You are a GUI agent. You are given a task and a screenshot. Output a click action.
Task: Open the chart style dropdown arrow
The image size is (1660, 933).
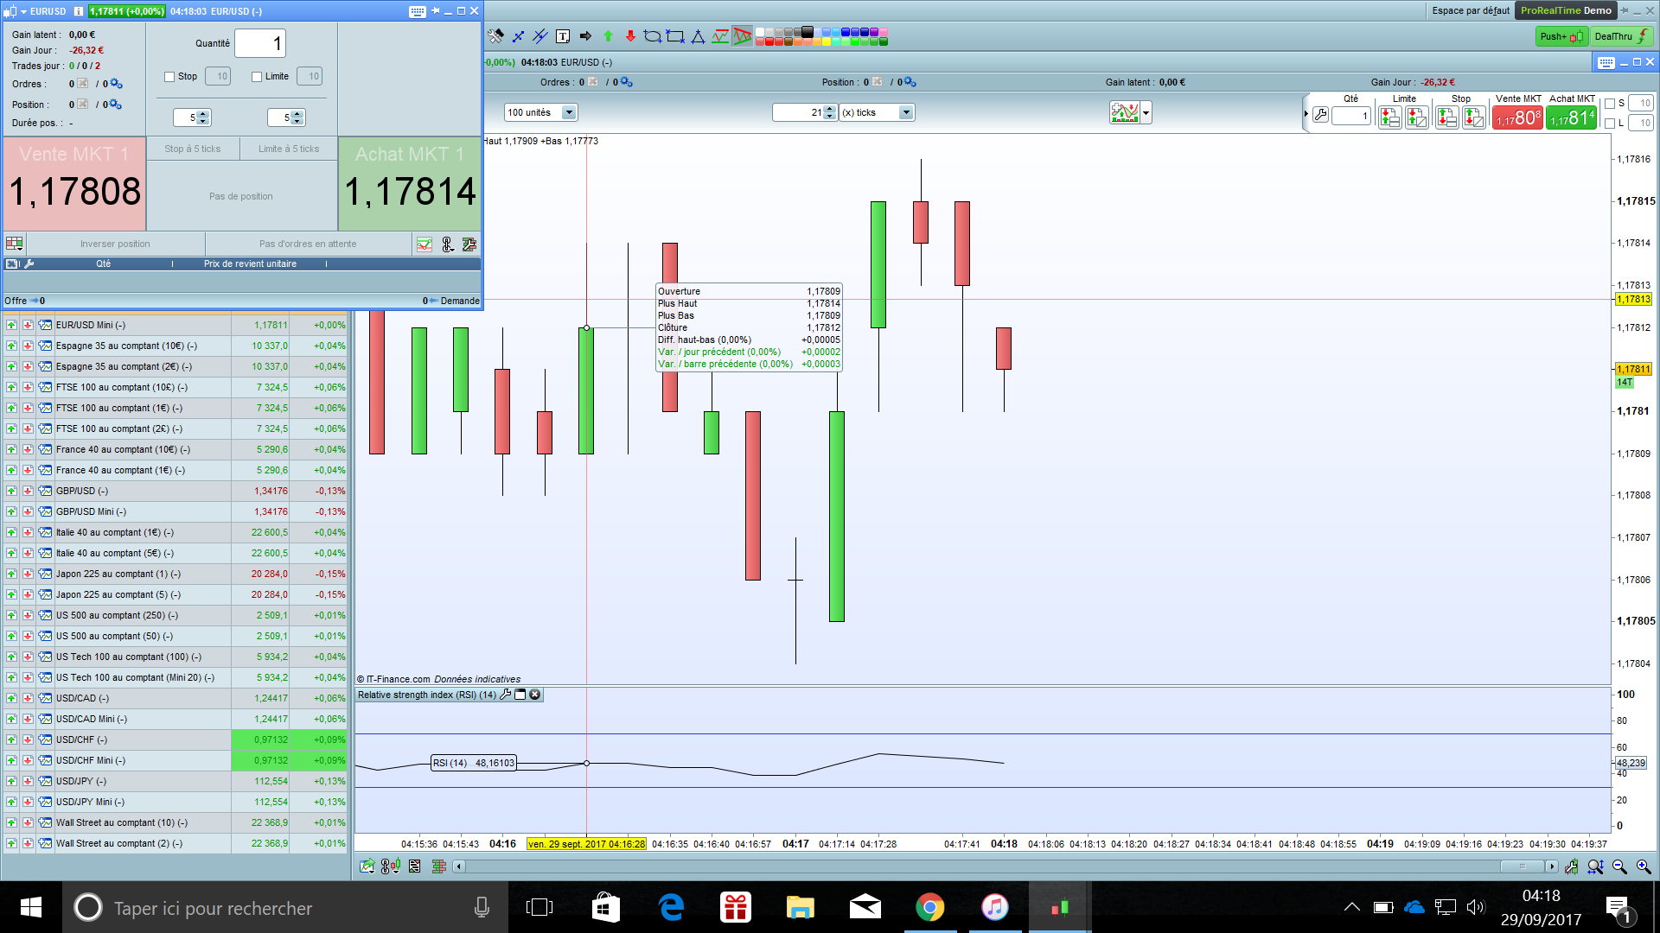[x=1146, y=112]
